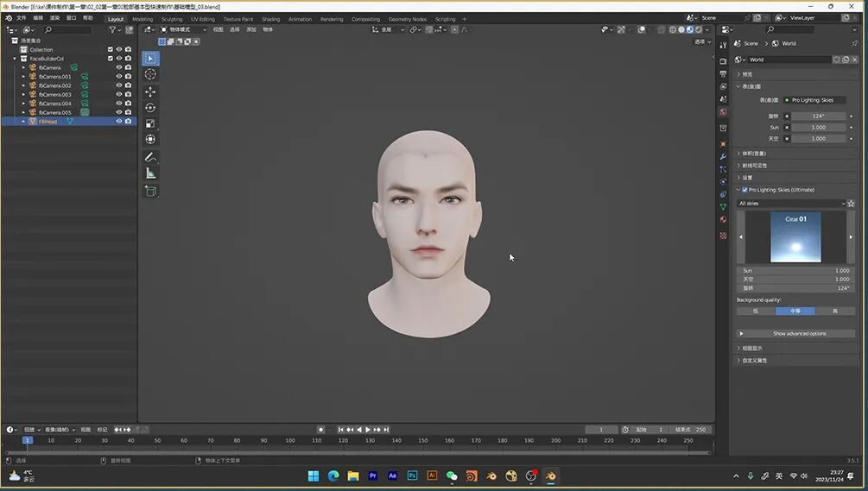Open the outliner filter dropdown
The image size is (868, 491).
click(114, 30)
